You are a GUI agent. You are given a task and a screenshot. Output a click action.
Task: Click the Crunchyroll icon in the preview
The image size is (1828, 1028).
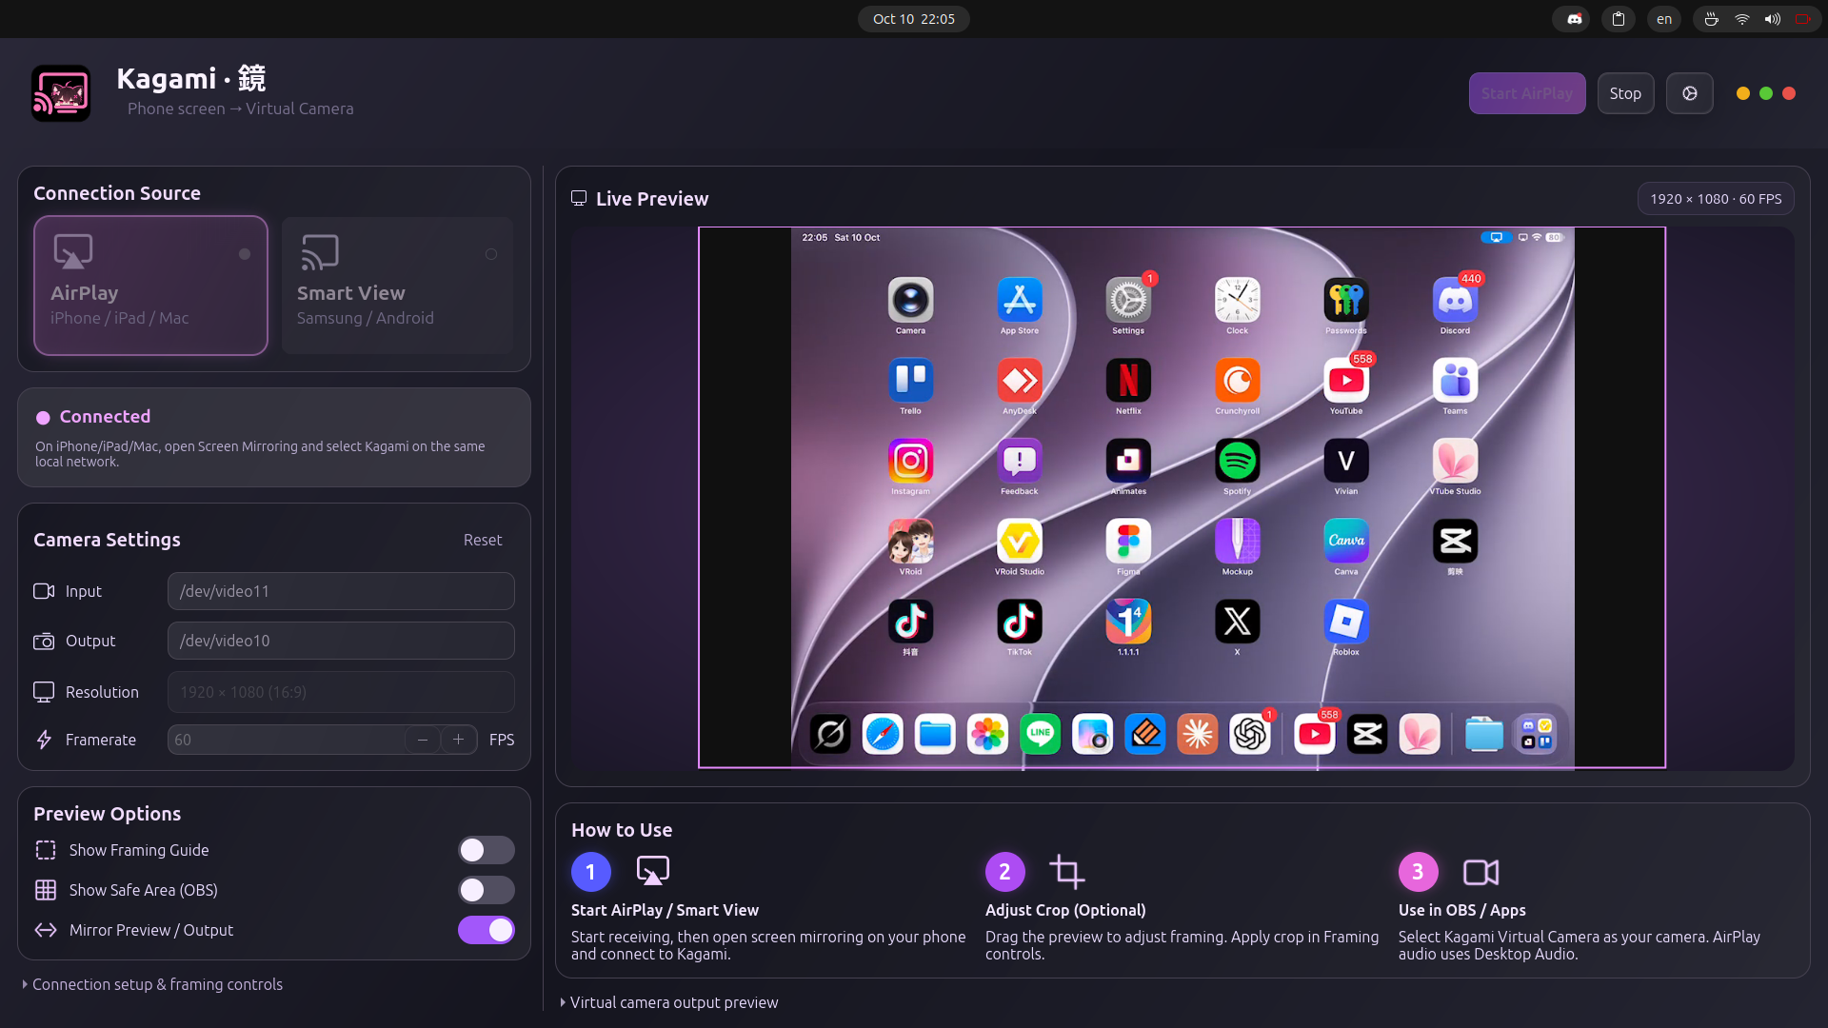tap(1237, 381)
